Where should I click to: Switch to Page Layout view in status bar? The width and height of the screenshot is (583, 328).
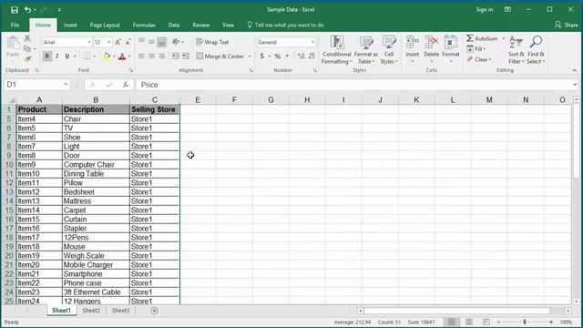coord(469,322)
